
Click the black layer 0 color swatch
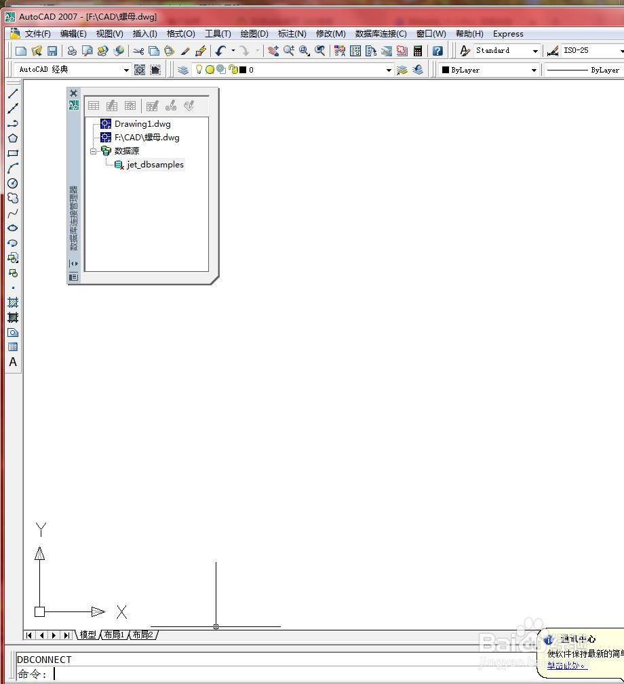point(243,70)
